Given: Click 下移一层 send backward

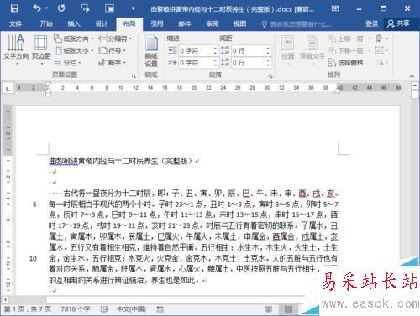Looking at the screenshot, I should click(346, 50).
